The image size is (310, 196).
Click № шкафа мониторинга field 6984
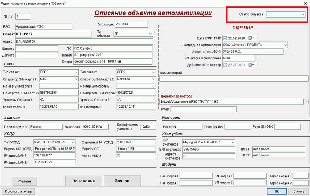coord(239,58)
